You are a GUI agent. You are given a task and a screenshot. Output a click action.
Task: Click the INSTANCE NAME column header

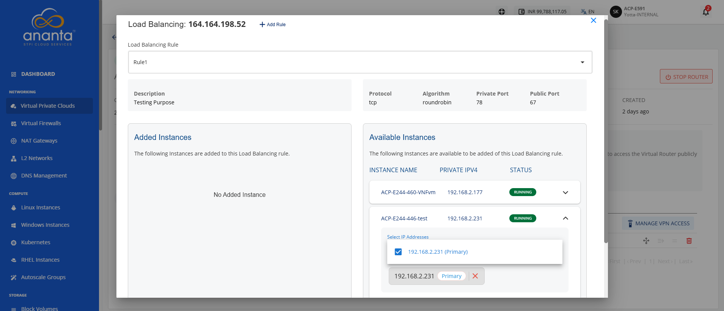point(393,170)
